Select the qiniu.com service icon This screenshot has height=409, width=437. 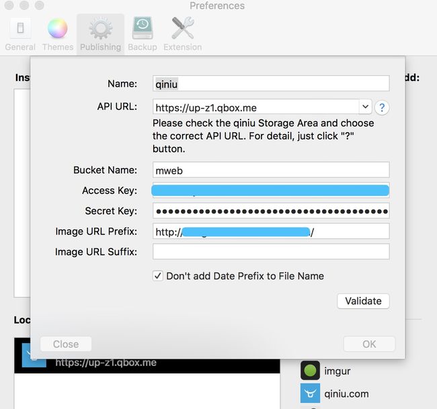point(310,394)
